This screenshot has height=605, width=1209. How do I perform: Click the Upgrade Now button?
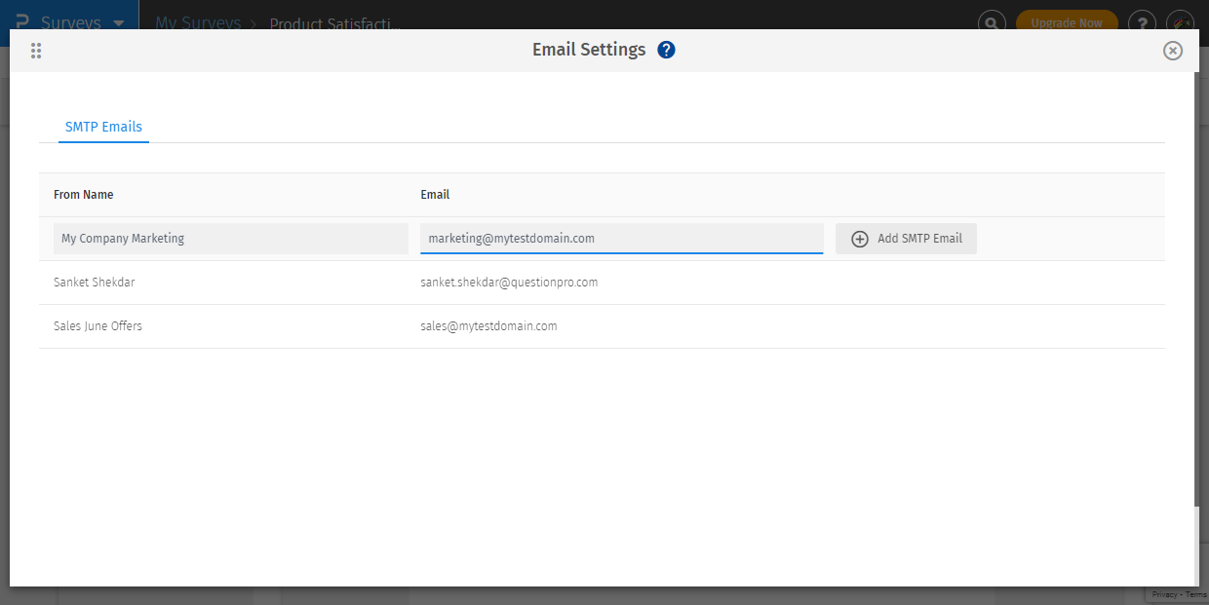click(x=1067, y=22)
